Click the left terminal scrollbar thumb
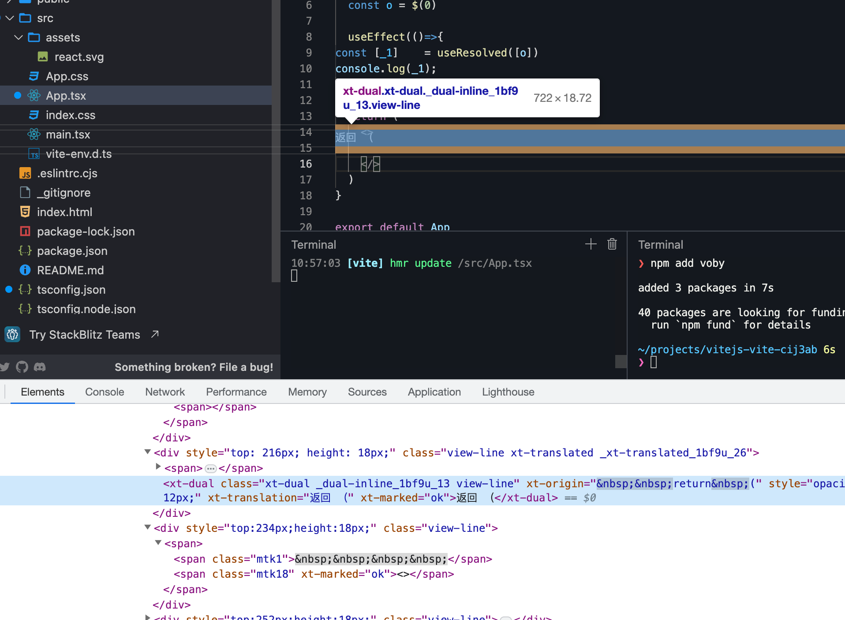The width and height of the screenshot is (845, 620). click(x=621, y=362)
